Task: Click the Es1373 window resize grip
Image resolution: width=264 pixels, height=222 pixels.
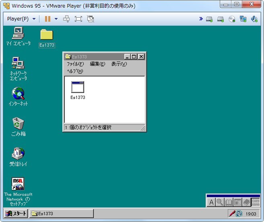Action: (x=143, y=128)
